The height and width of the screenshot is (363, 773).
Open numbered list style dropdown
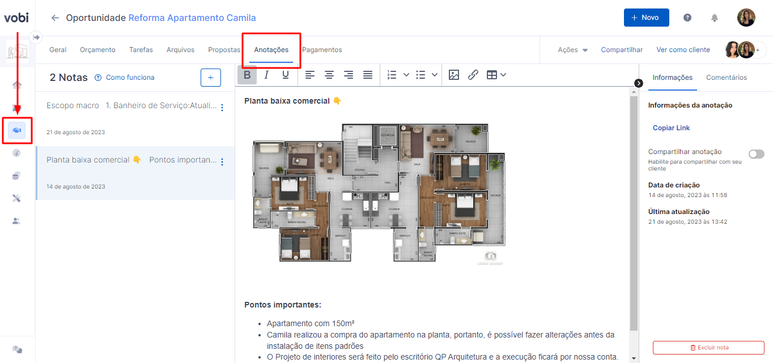tap(406, 75)
